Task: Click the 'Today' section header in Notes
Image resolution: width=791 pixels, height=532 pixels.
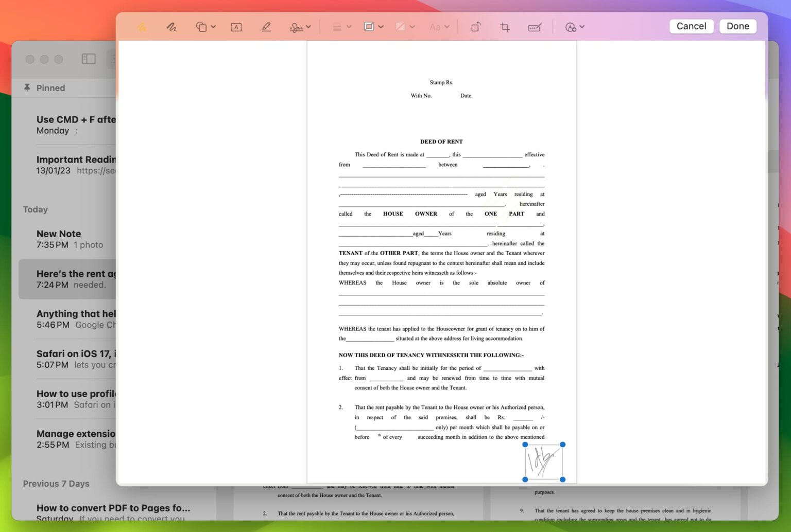Action: pos(36,209)
